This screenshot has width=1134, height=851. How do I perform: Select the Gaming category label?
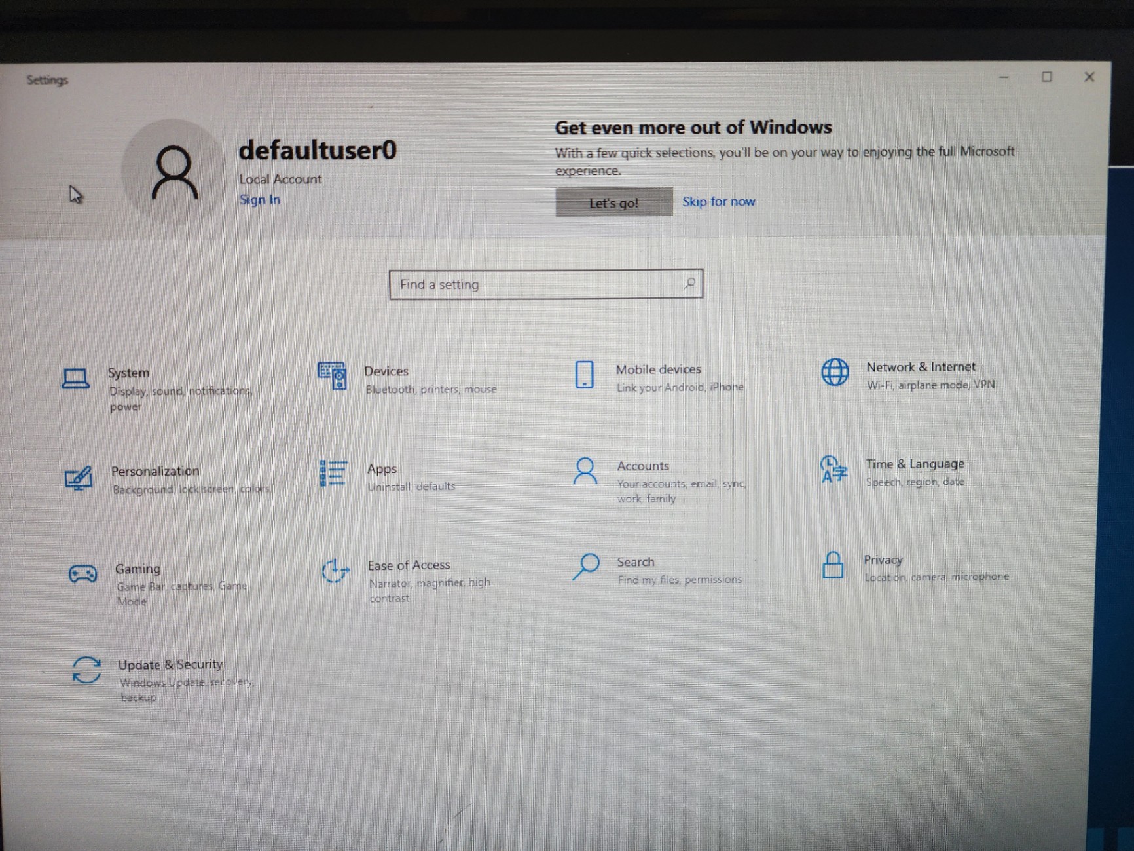click(137, 569)
